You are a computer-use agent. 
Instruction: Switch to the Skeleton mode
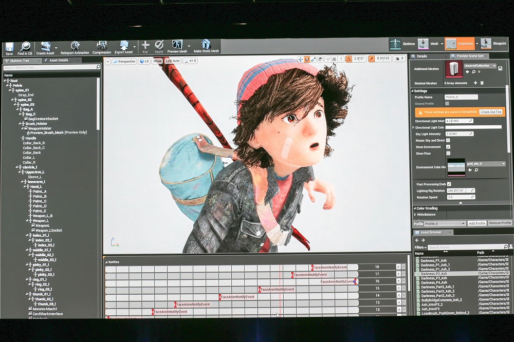pos(402,44)
